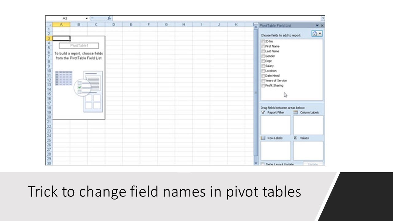Viewport: 393px width, 221px height.
Task: Click inside the Name Box showing A3
Action: pyautogui.click(x=65, y=18)
